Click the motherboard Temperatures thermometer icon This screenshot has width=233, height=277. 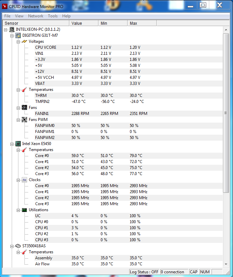pos(24,90)
